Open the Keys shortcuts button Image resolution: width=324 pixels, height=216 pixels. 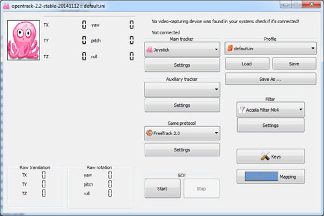click(x=271, y=156)
